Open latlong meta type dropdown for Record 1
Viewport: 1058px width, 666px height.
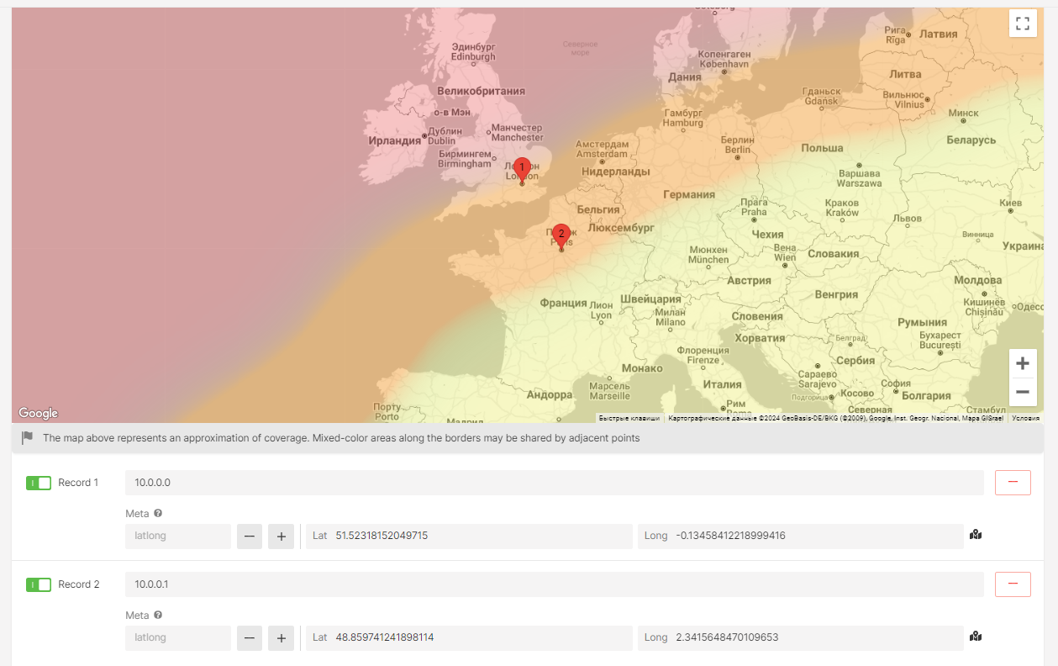[x=177, y=536]
